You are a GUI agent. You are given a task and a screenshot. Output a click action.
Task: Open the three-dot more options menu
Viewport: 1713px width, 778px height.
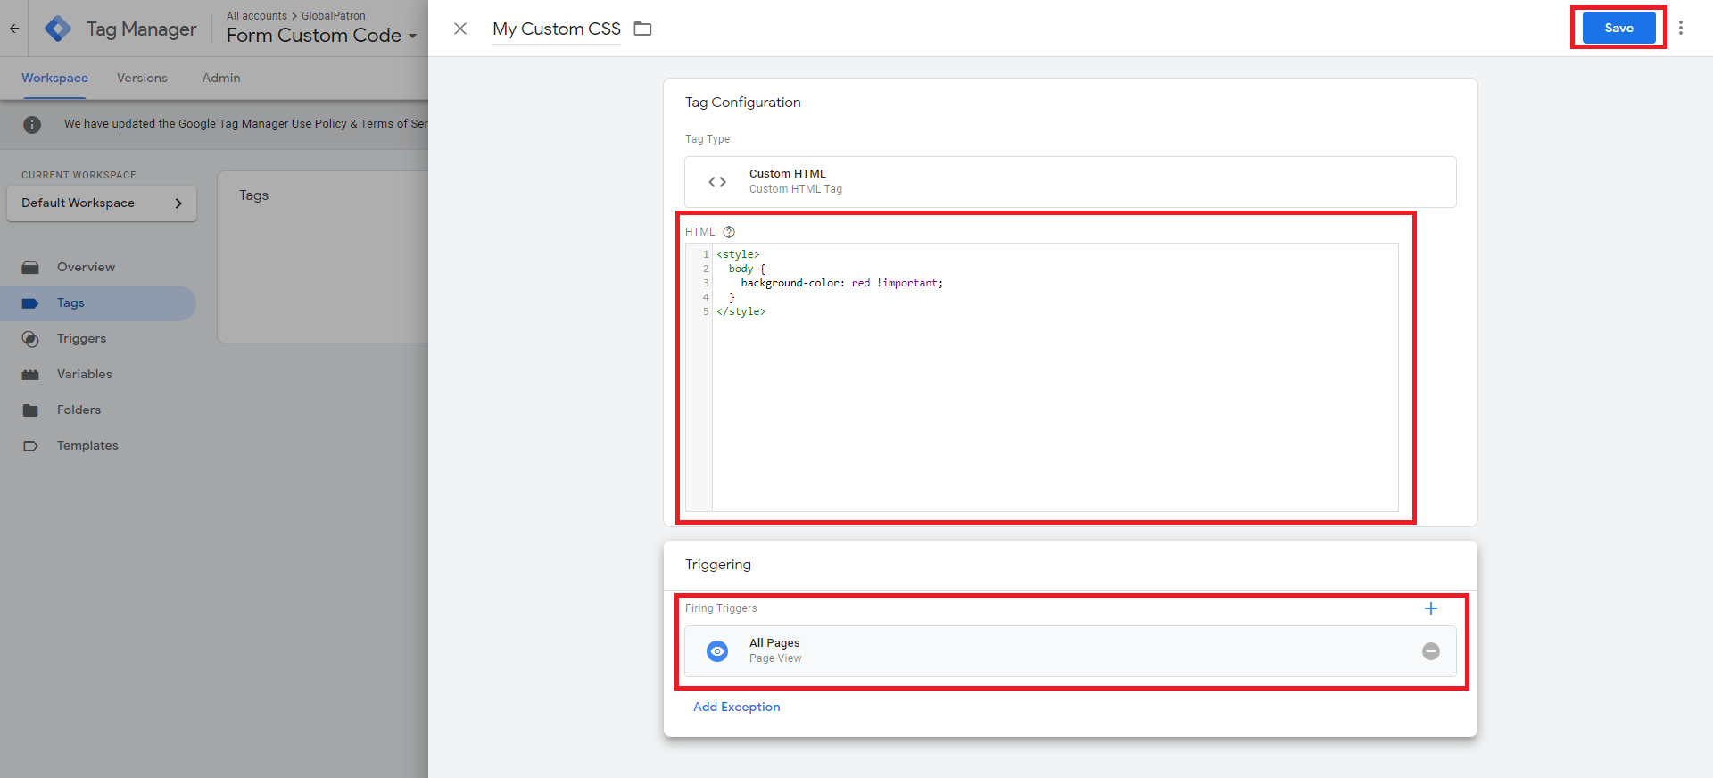[x=1681, y=28]
